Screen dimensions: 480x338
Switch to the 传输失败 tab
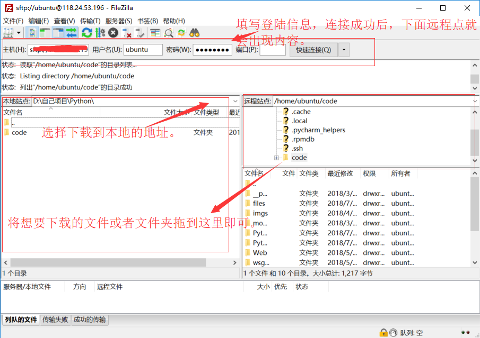(55, 319)
